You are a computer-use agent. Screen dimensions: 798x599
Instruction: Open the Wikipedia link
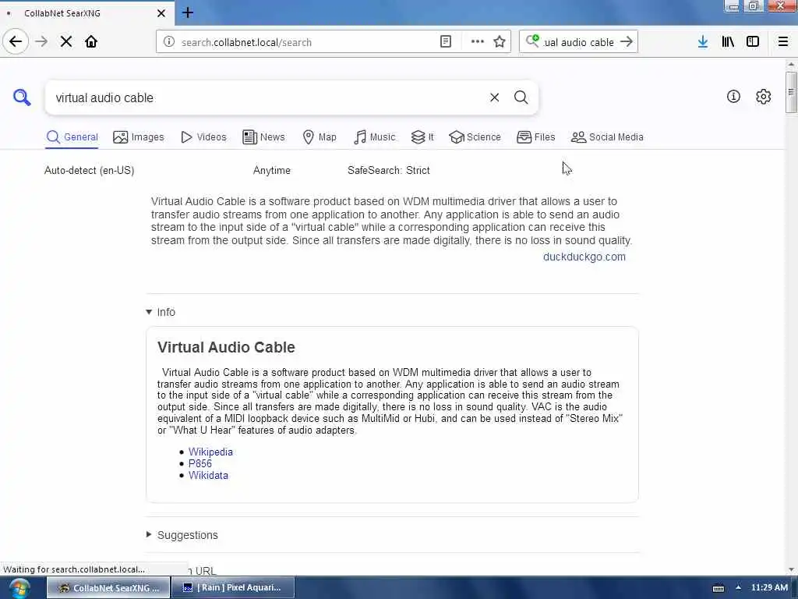210,452
